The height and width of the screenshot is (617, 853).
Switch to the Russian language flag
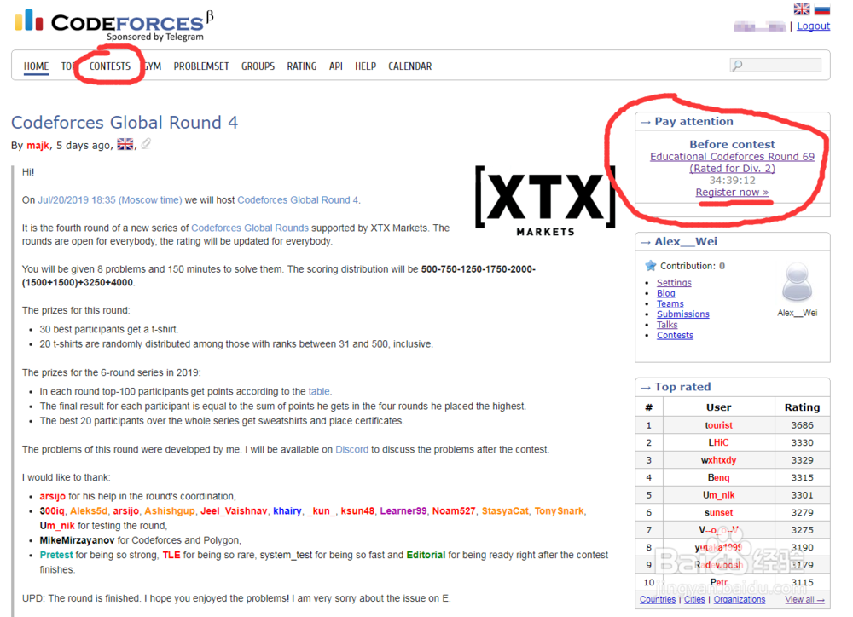pos(822,9)
